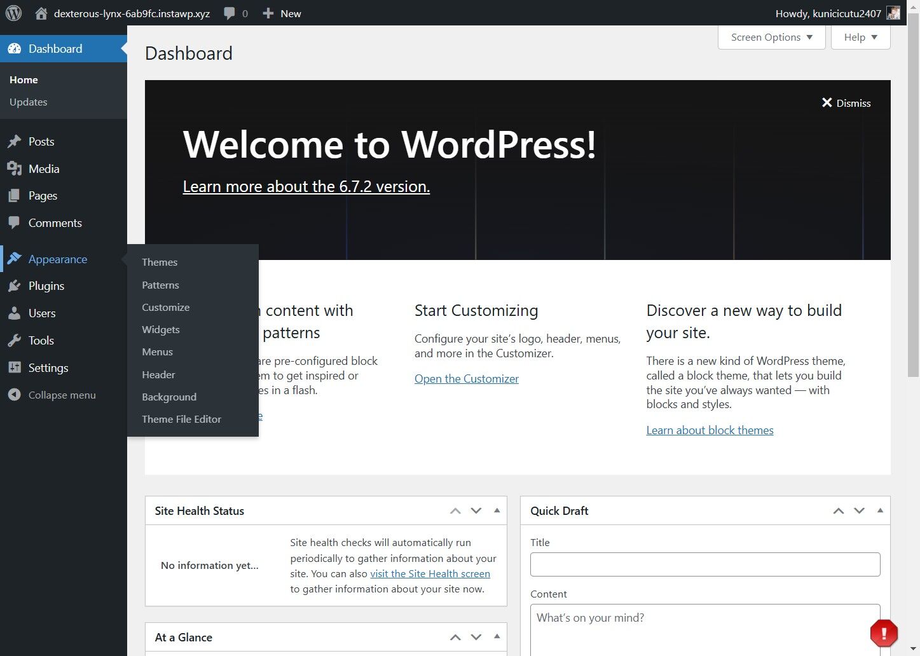Open the Customizer link
This screenshot has width=920, height=656.
point(466,379)
